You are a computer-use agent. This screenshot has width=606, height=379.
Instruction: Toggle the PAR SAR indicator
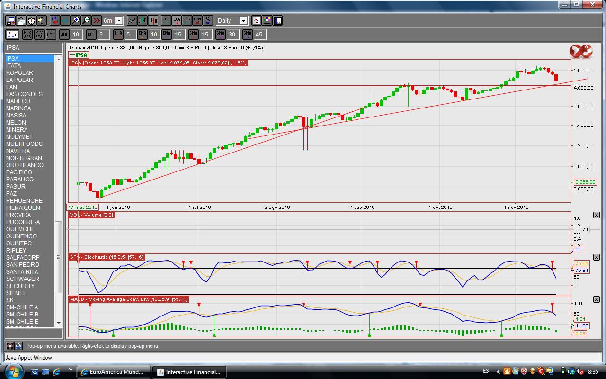pyautogui.click(x=27, y=35)
